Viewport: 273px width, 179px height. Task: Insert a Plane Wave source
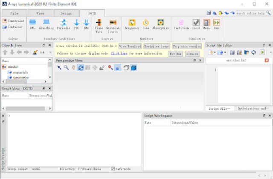click(99, 24)
